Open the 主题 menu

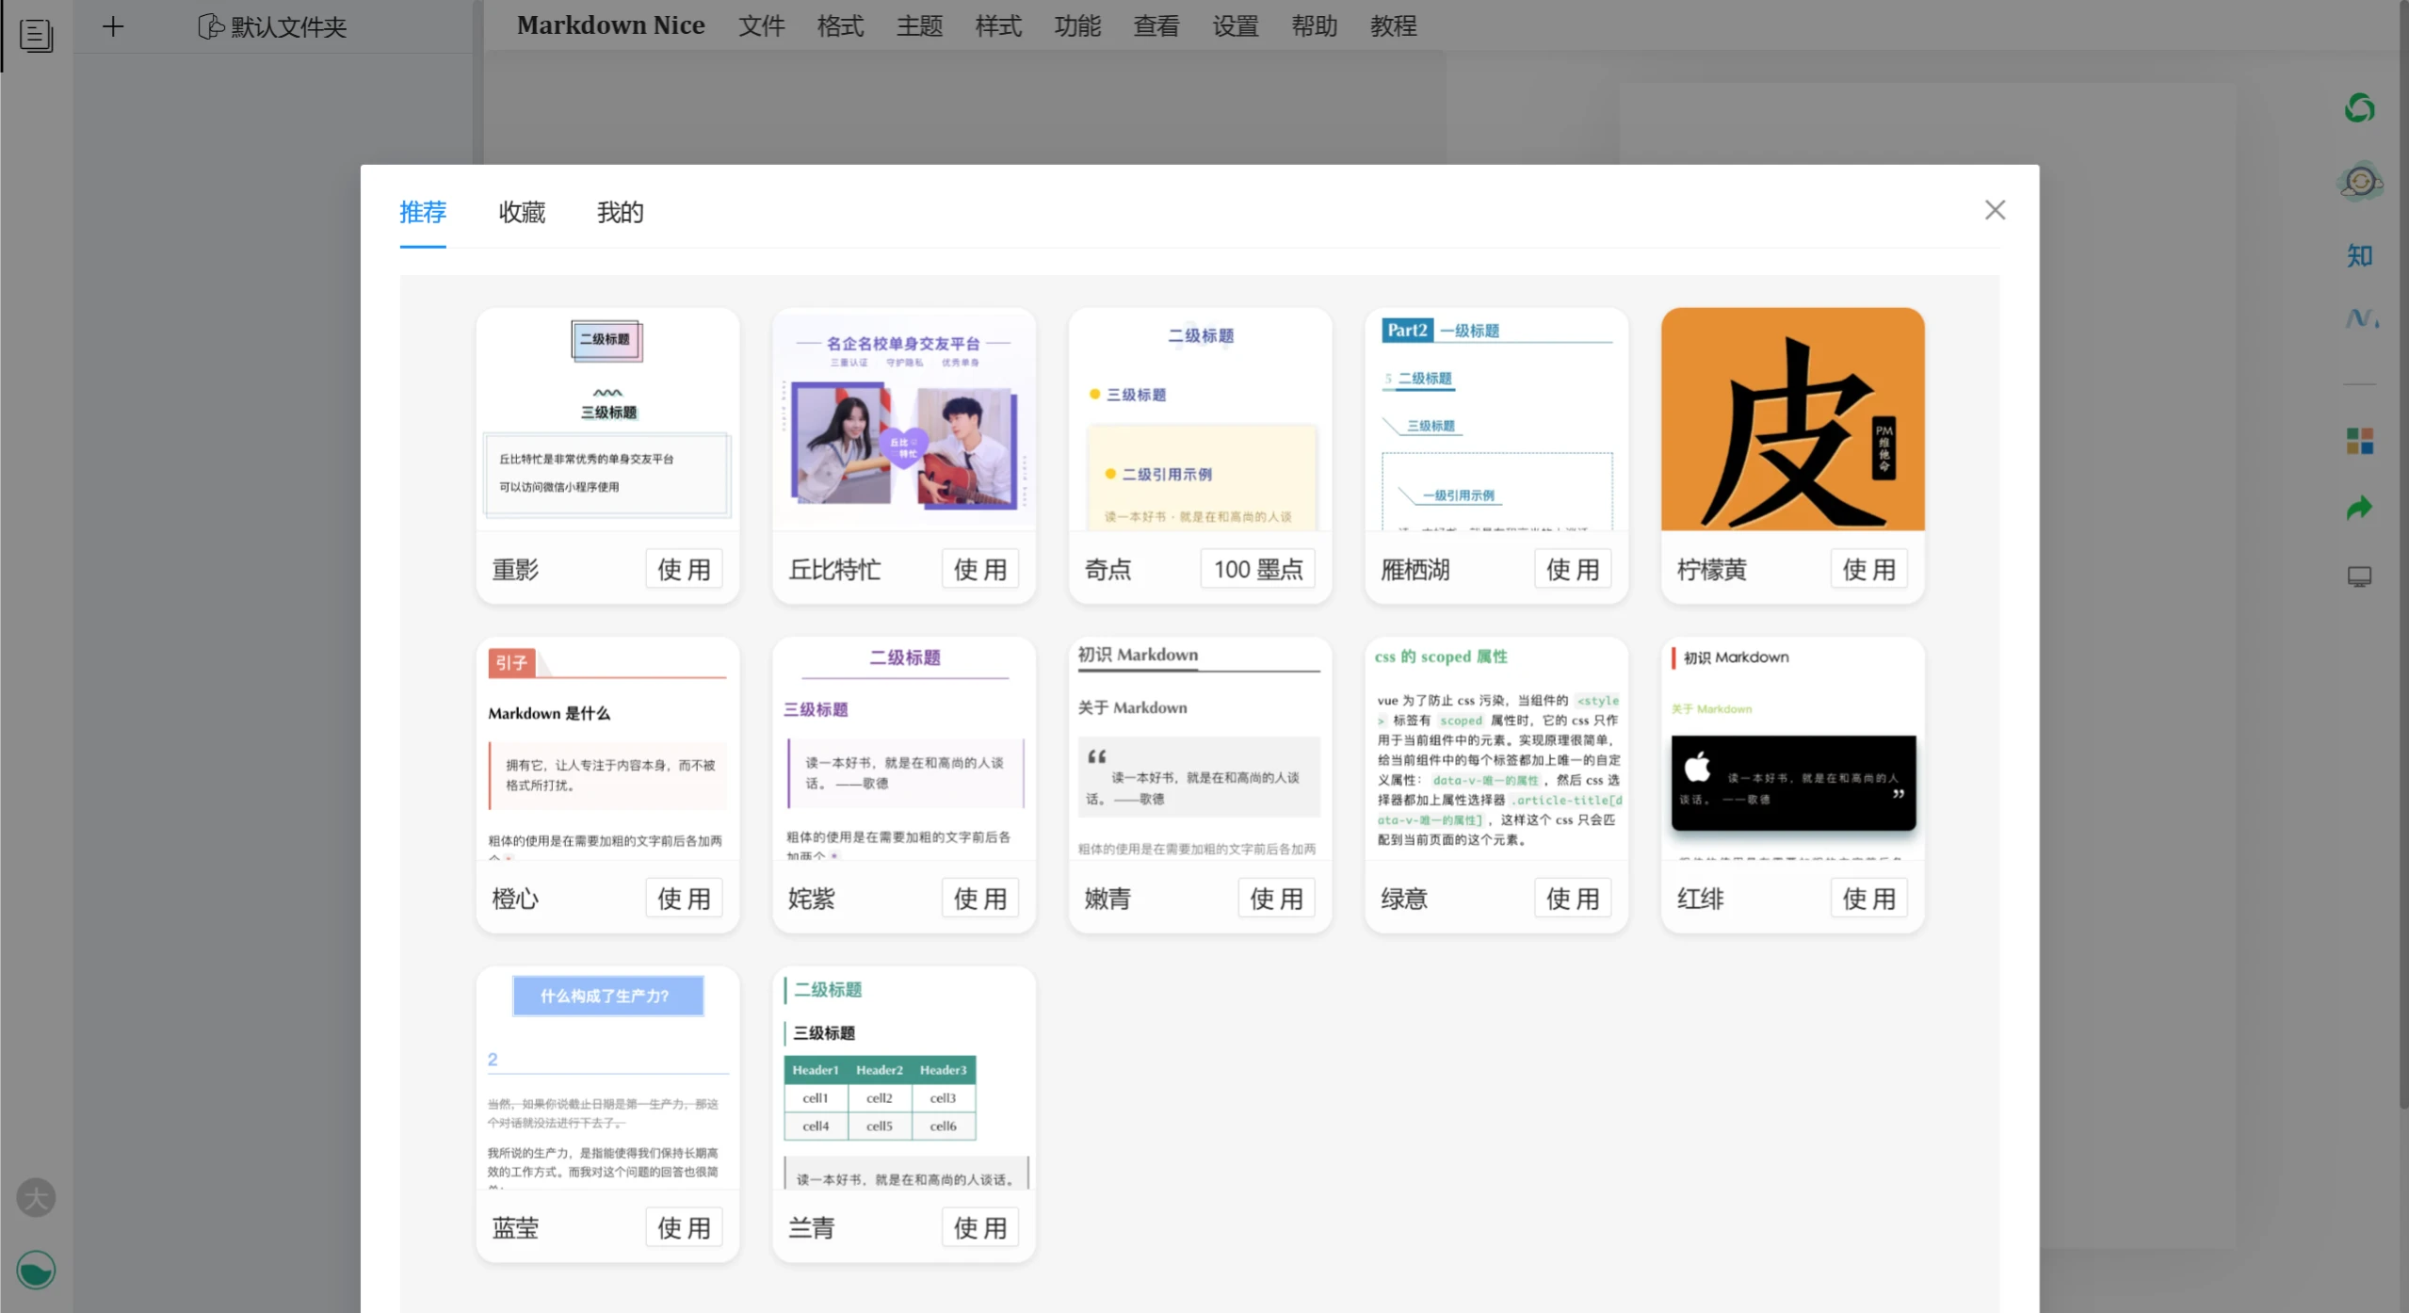(918, 25)
